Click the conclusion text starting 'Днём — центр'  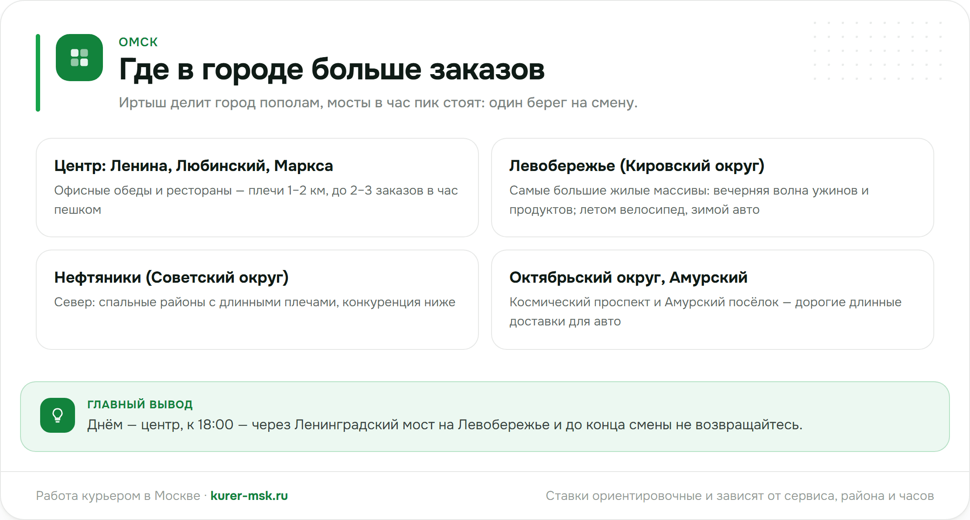coord(445,424)
